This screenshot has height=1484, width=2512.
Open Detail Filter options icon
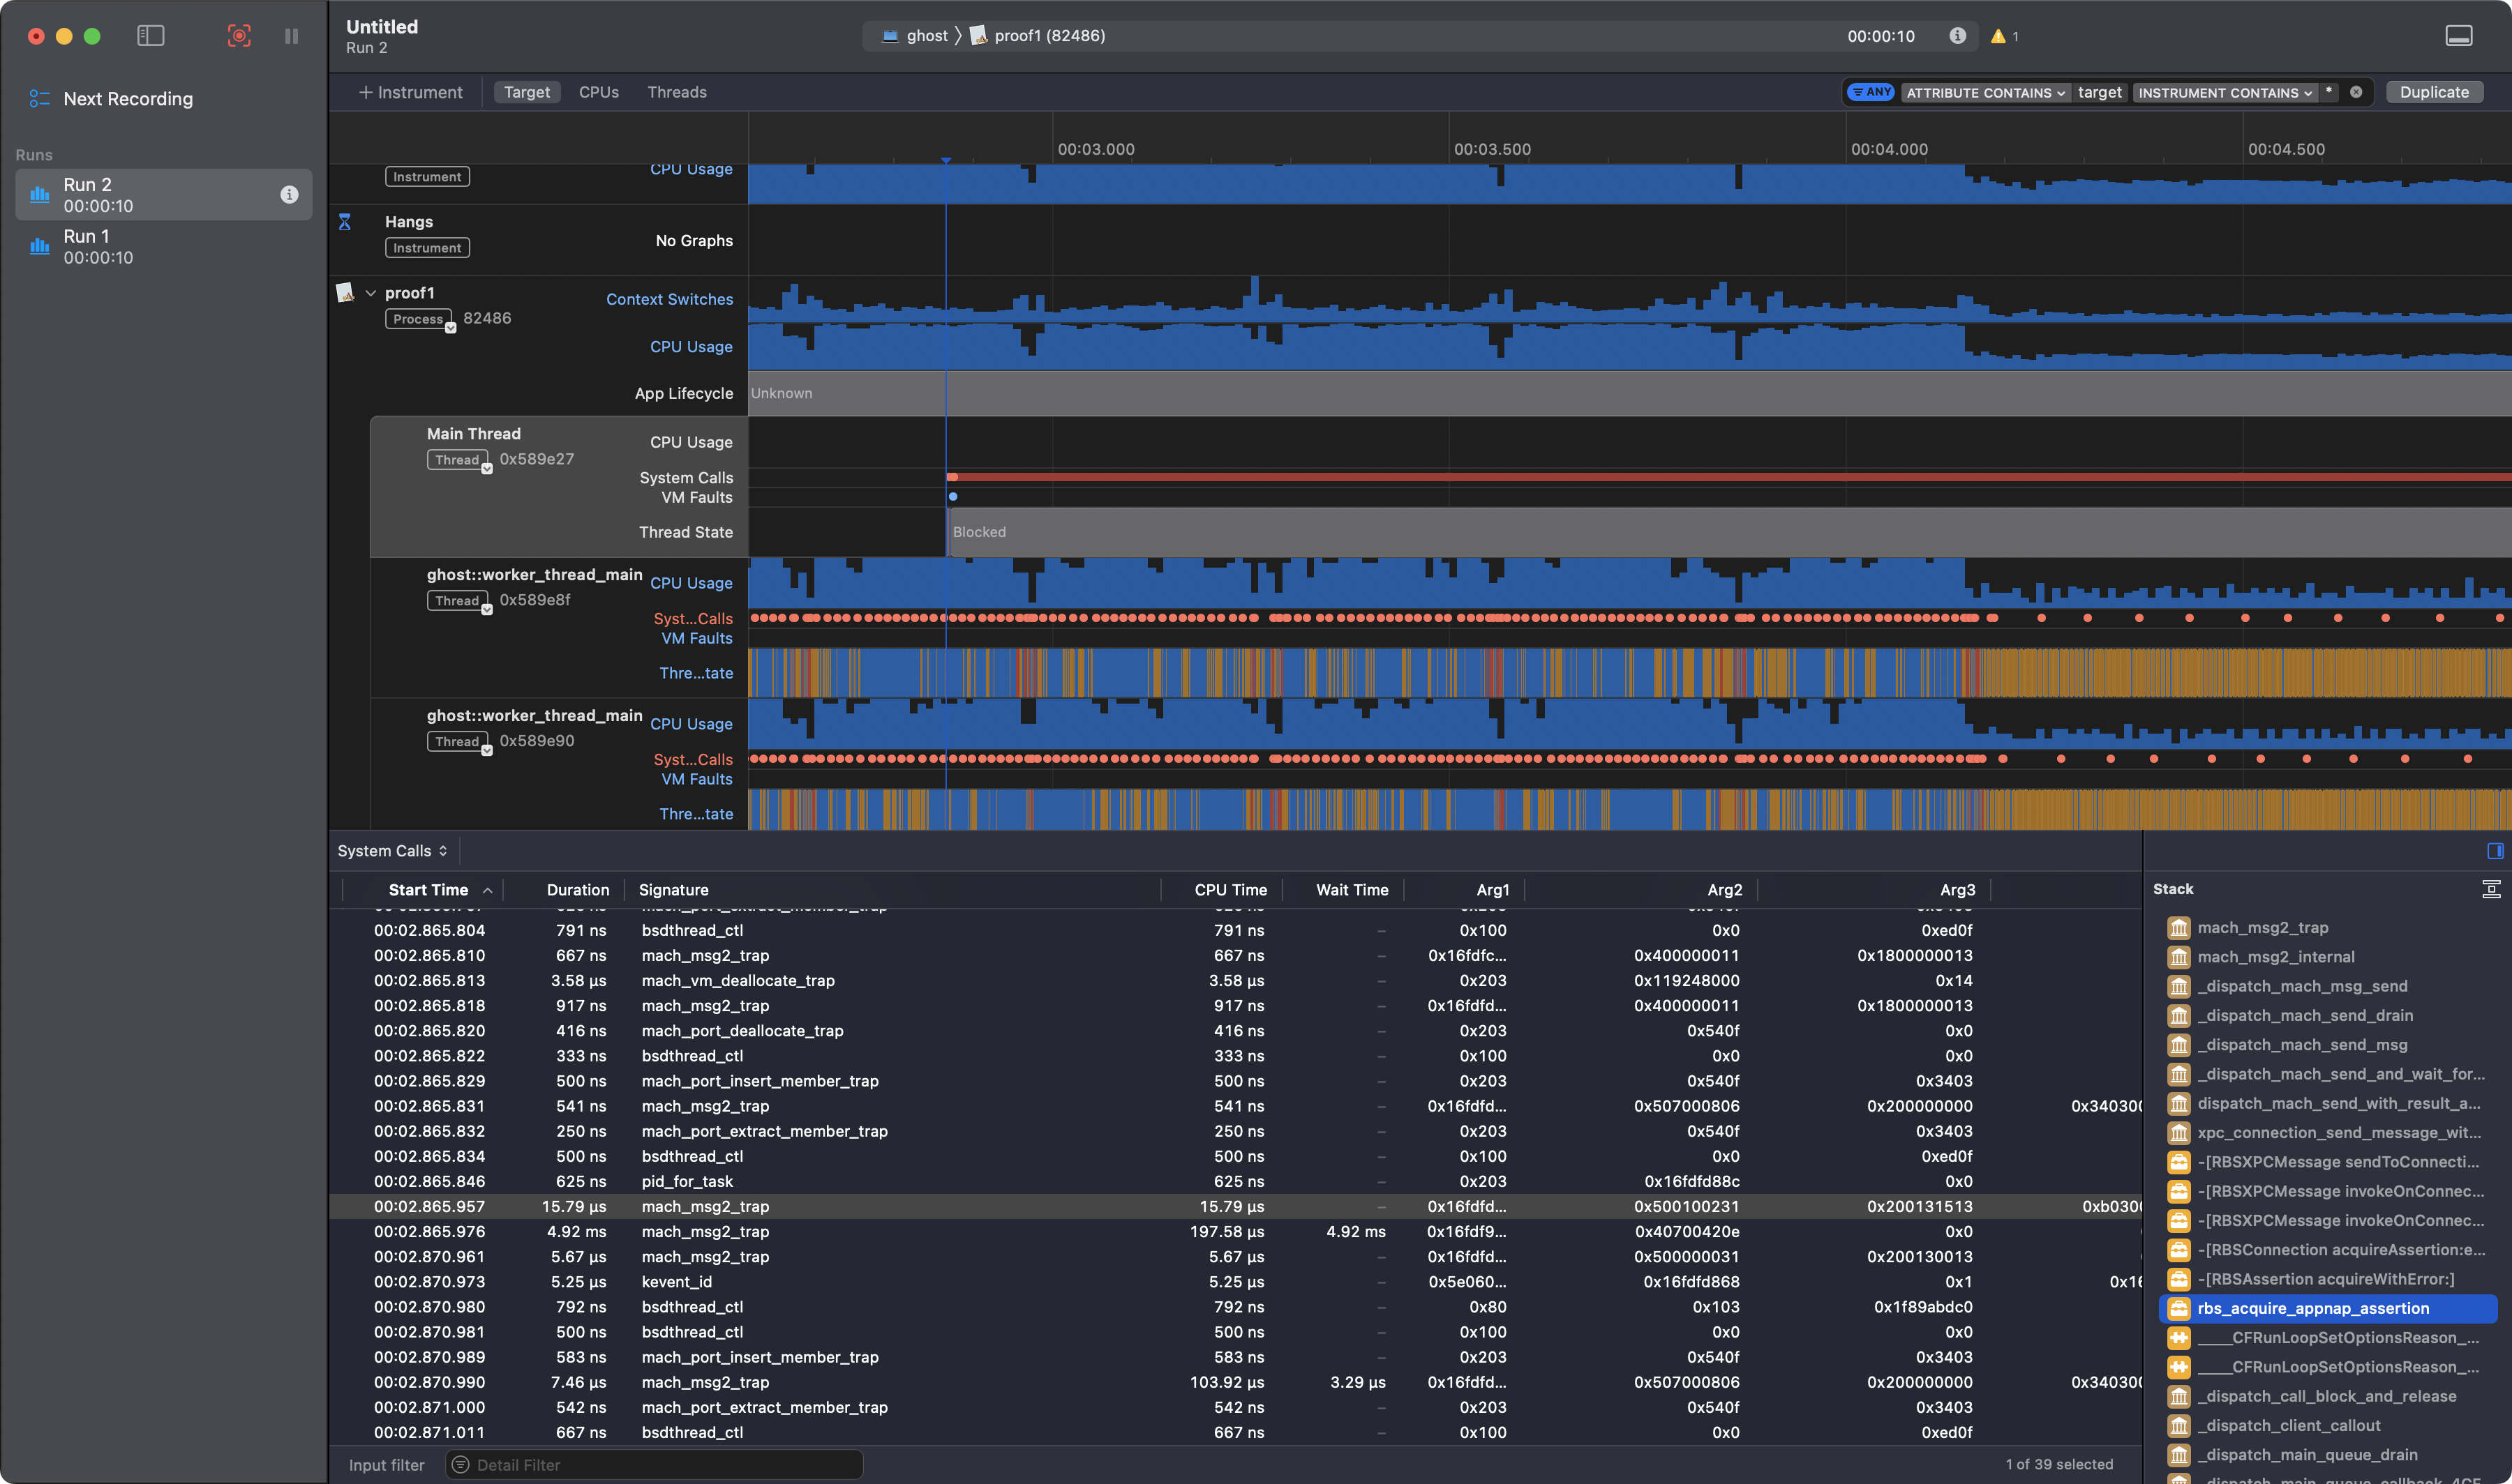[460, 1465]
